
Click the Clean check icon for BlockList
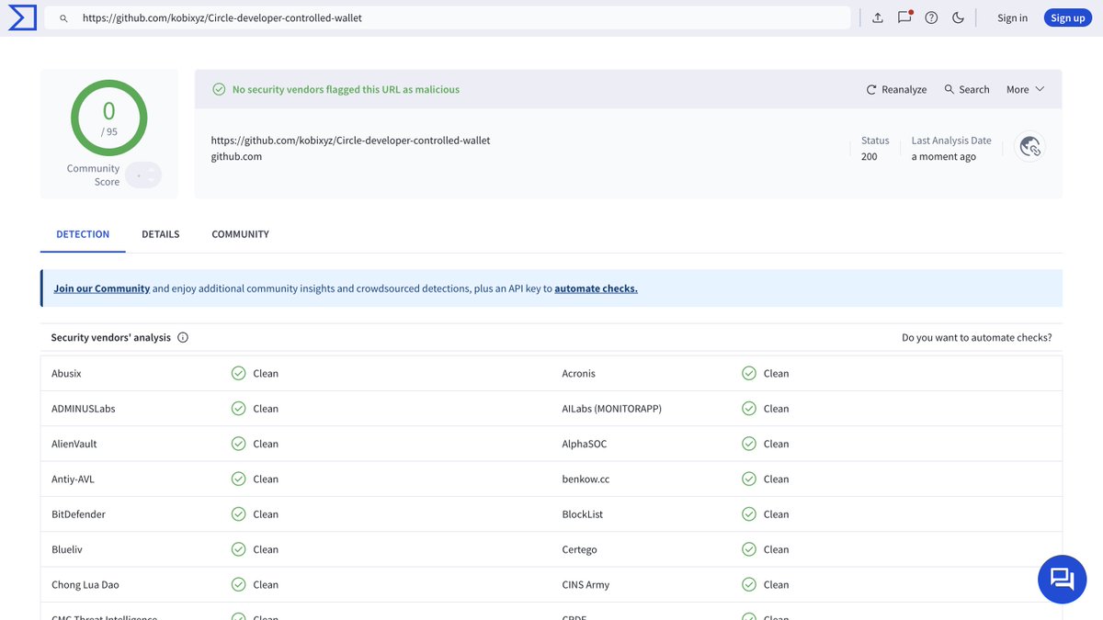point(748,514)
